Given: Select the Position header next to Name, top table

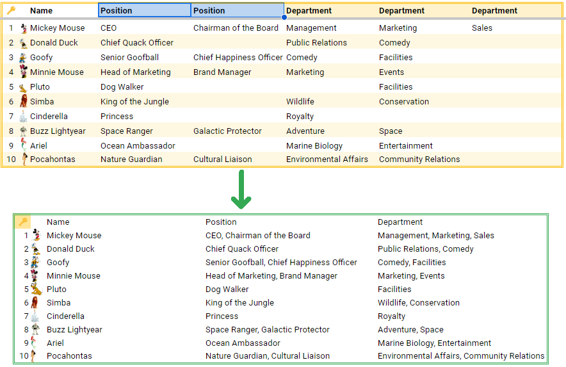Looking at the screenshot, I should [145, 10].
